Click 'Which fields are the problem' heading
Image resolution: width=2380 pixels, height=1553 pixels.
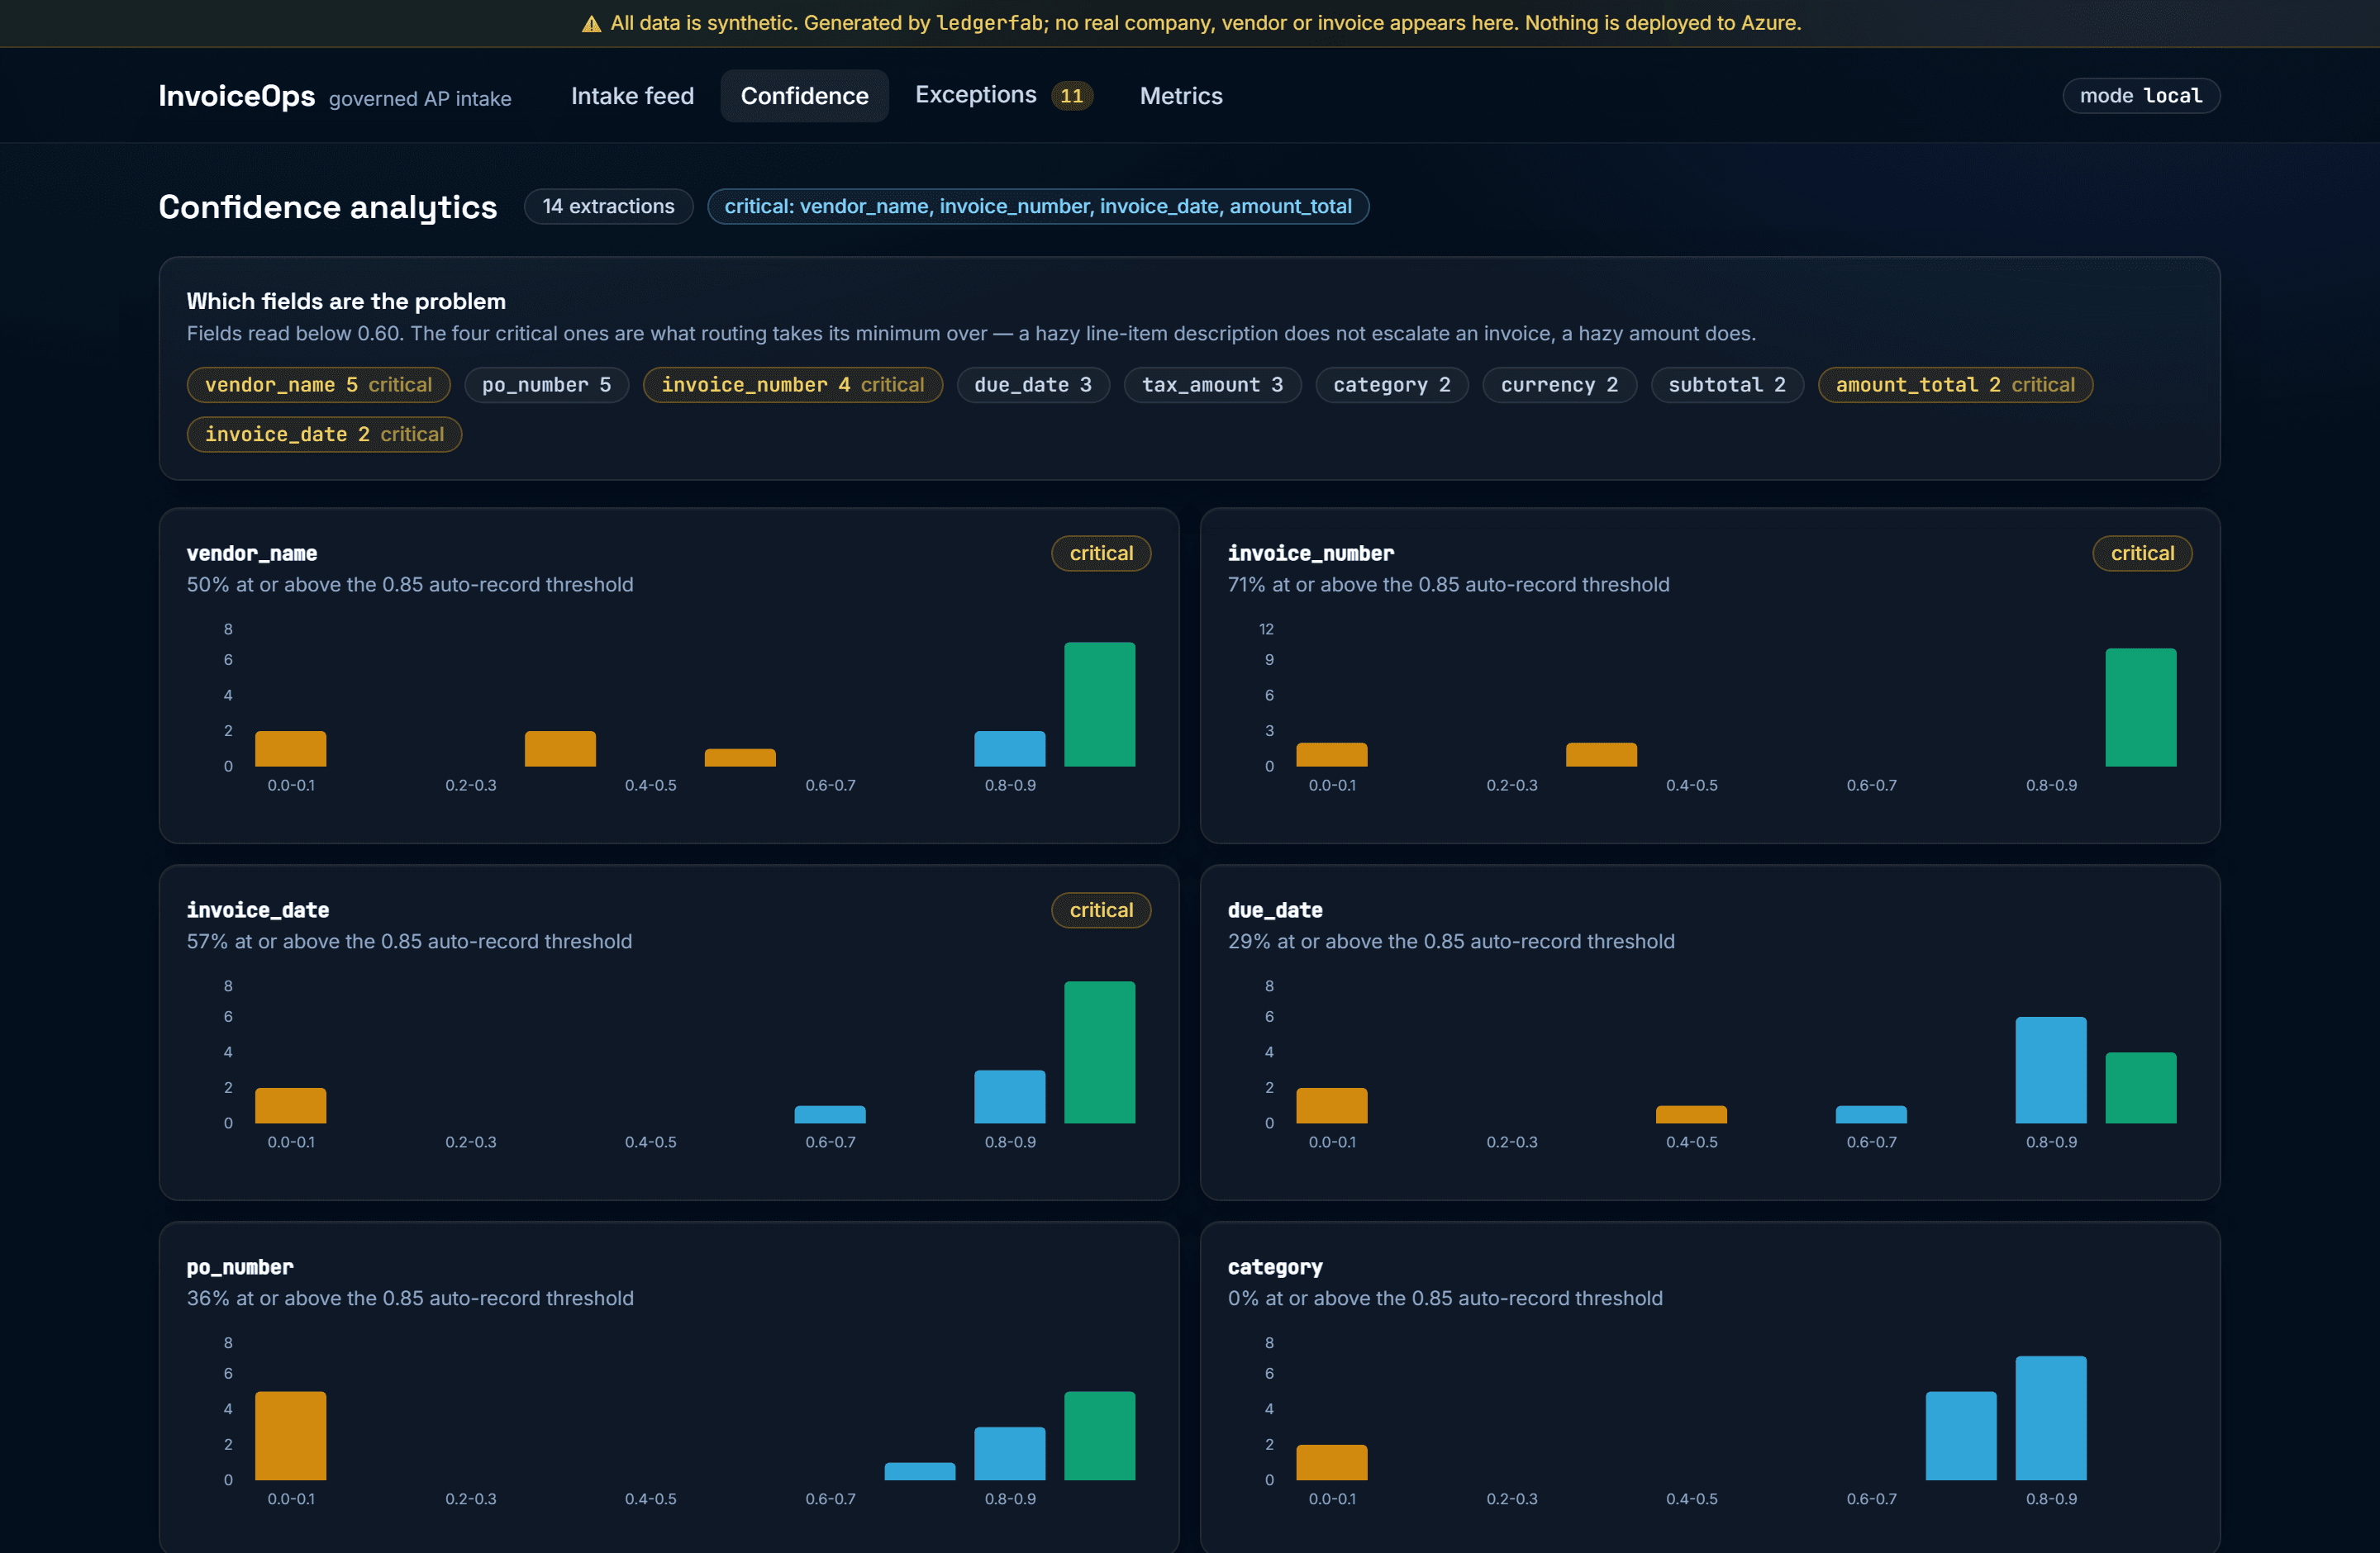pyautogui.click(x=346, y=302)
